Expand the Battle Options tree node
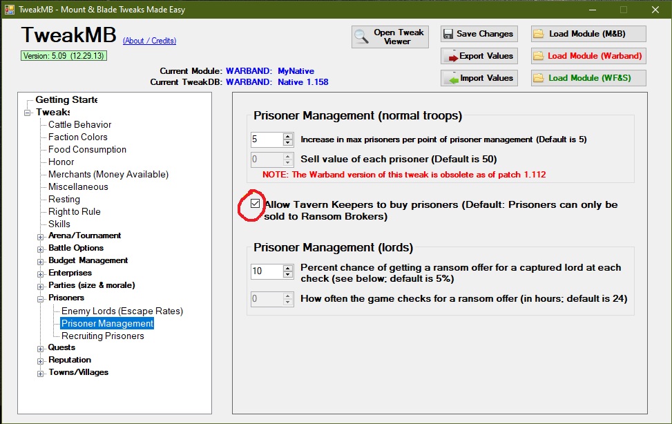This screenshot has height=424, width=672. pyautogui.click(x=40, y=249)
